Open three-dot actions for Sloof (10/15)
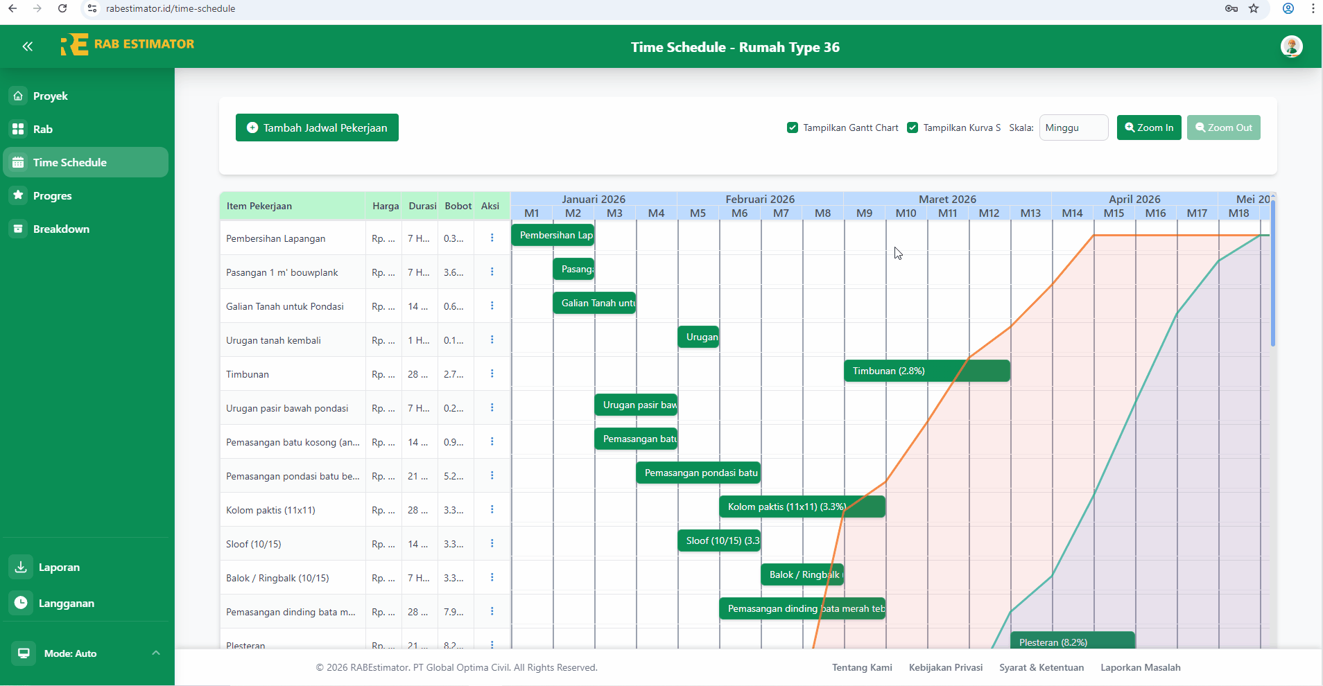 click(492, 543)
